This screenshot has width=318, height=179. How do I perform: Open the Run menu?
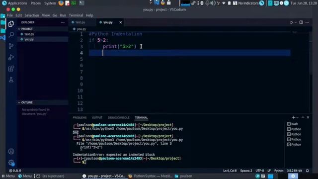(x=63, y=15)
